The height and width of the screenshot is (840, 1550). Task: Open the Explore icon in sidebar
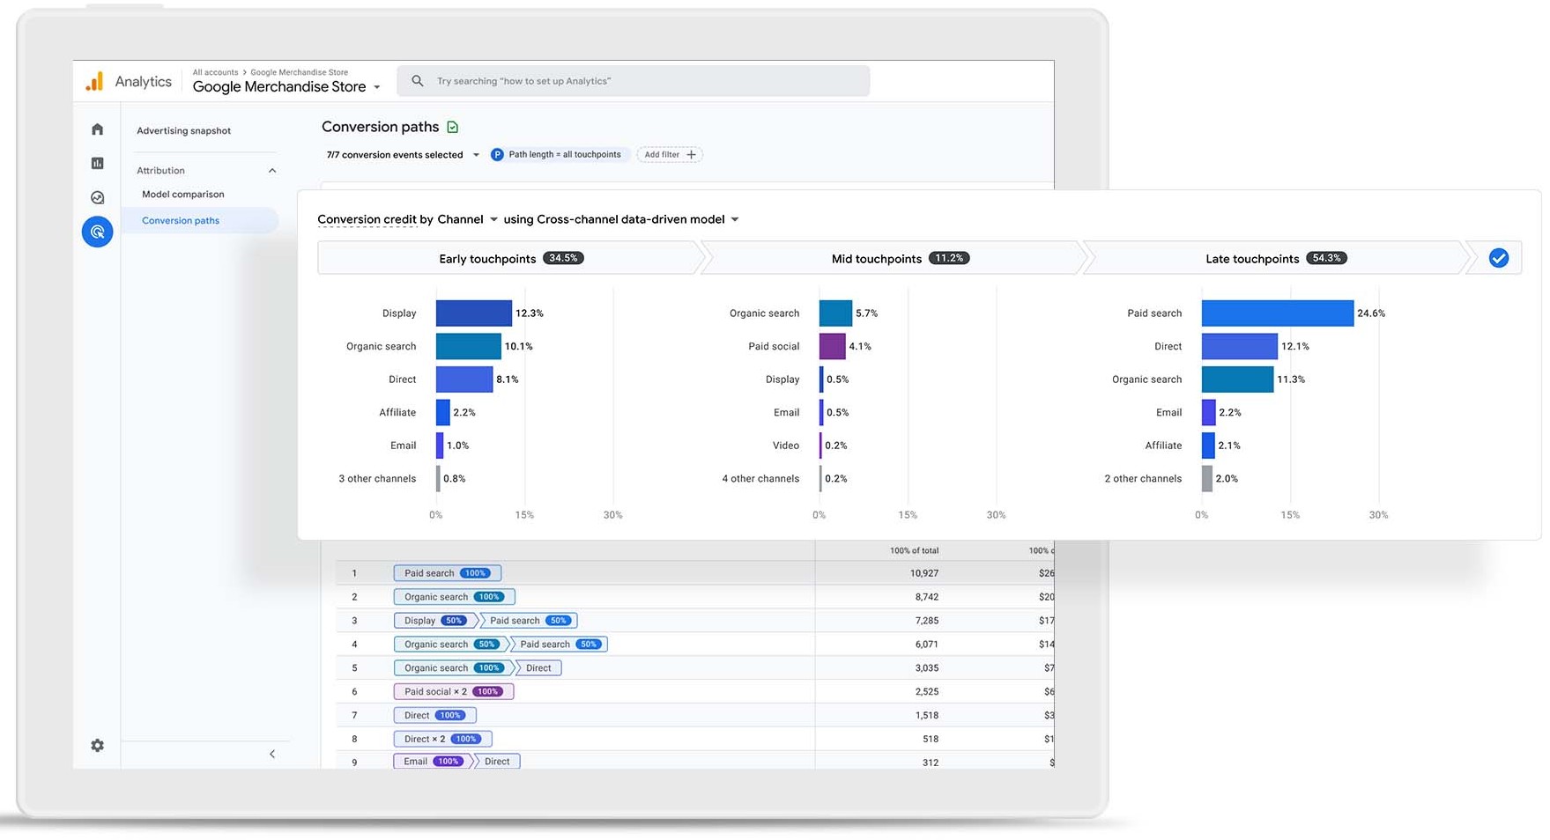[97, 197]
